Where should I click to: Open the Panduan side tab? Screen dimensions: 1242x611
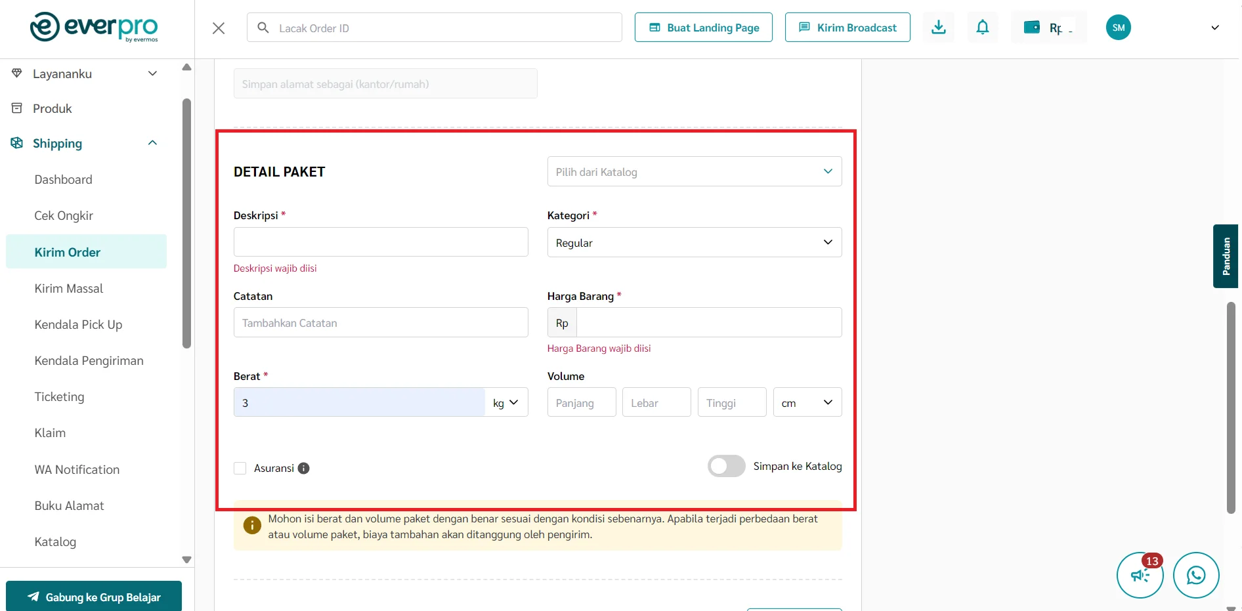click(x=1225, y=256)
